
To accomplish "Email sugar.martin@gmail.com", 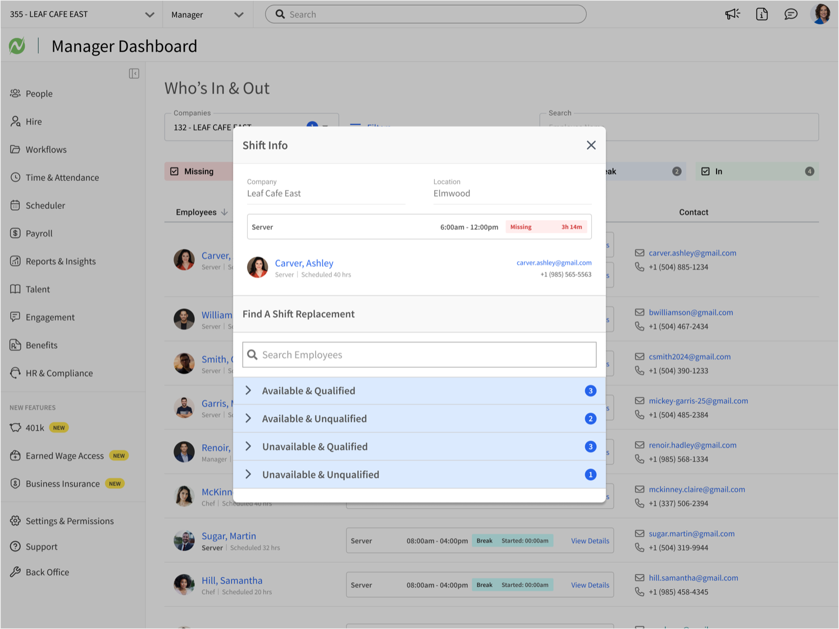I will (691, 534).
